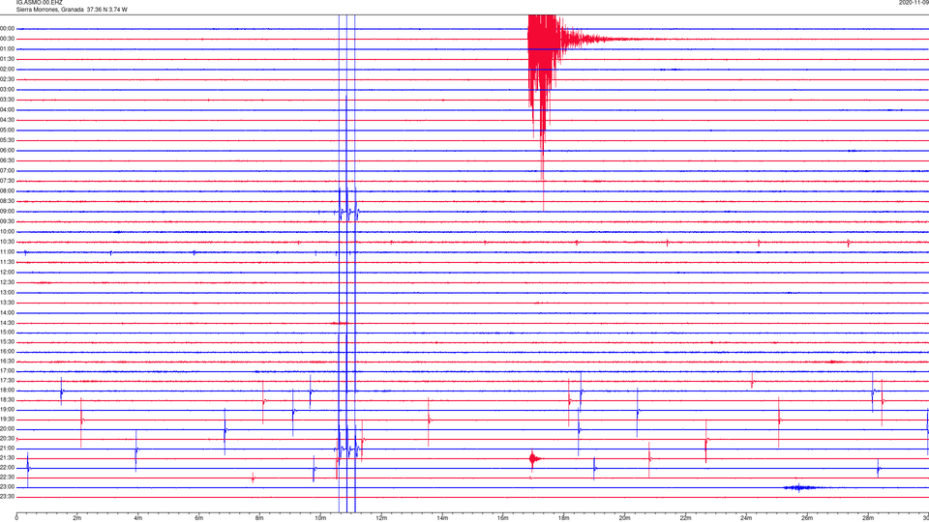Select the 00:30 time label

[x=7, y=39]
